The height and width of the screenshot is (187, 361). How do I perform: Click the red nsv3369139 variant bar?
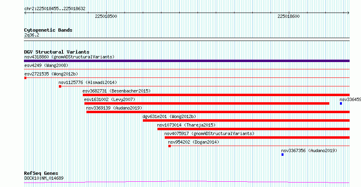[x=218, y=112]
